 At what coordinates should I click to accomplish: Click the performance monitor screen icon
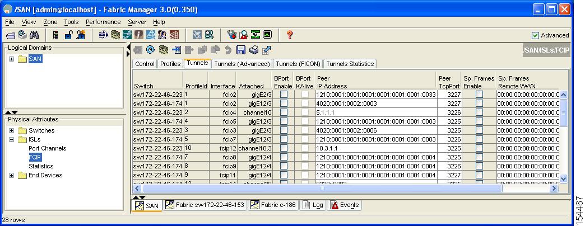point(267,35)
